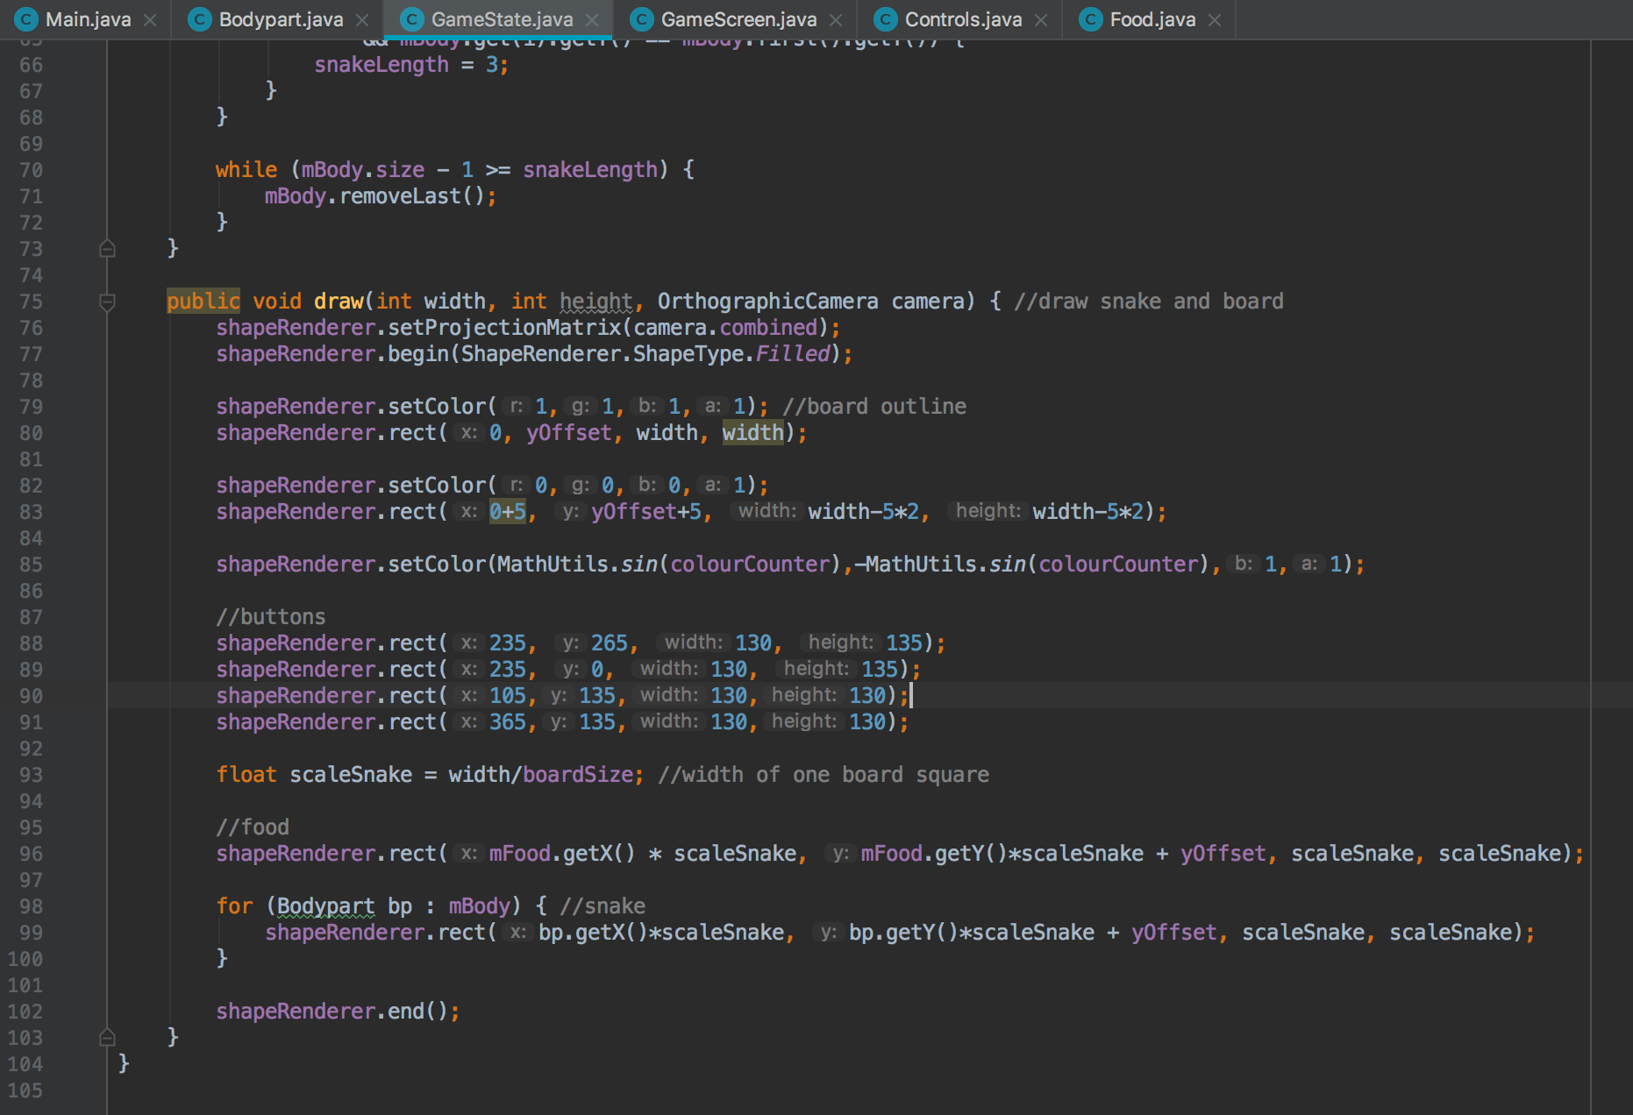The height and width of the screenshot is (1115, 1633).
Task: Close the GameState.java tab
Action: (x=593, y=18)
